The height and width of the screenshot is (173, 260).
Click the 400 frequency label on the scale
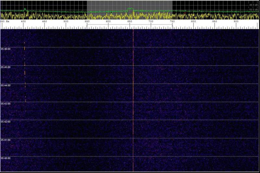[23, 21]
